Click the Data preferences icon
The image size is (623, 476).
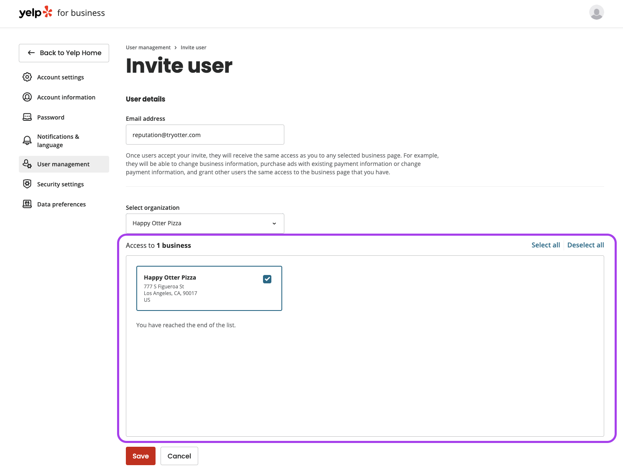27,204
